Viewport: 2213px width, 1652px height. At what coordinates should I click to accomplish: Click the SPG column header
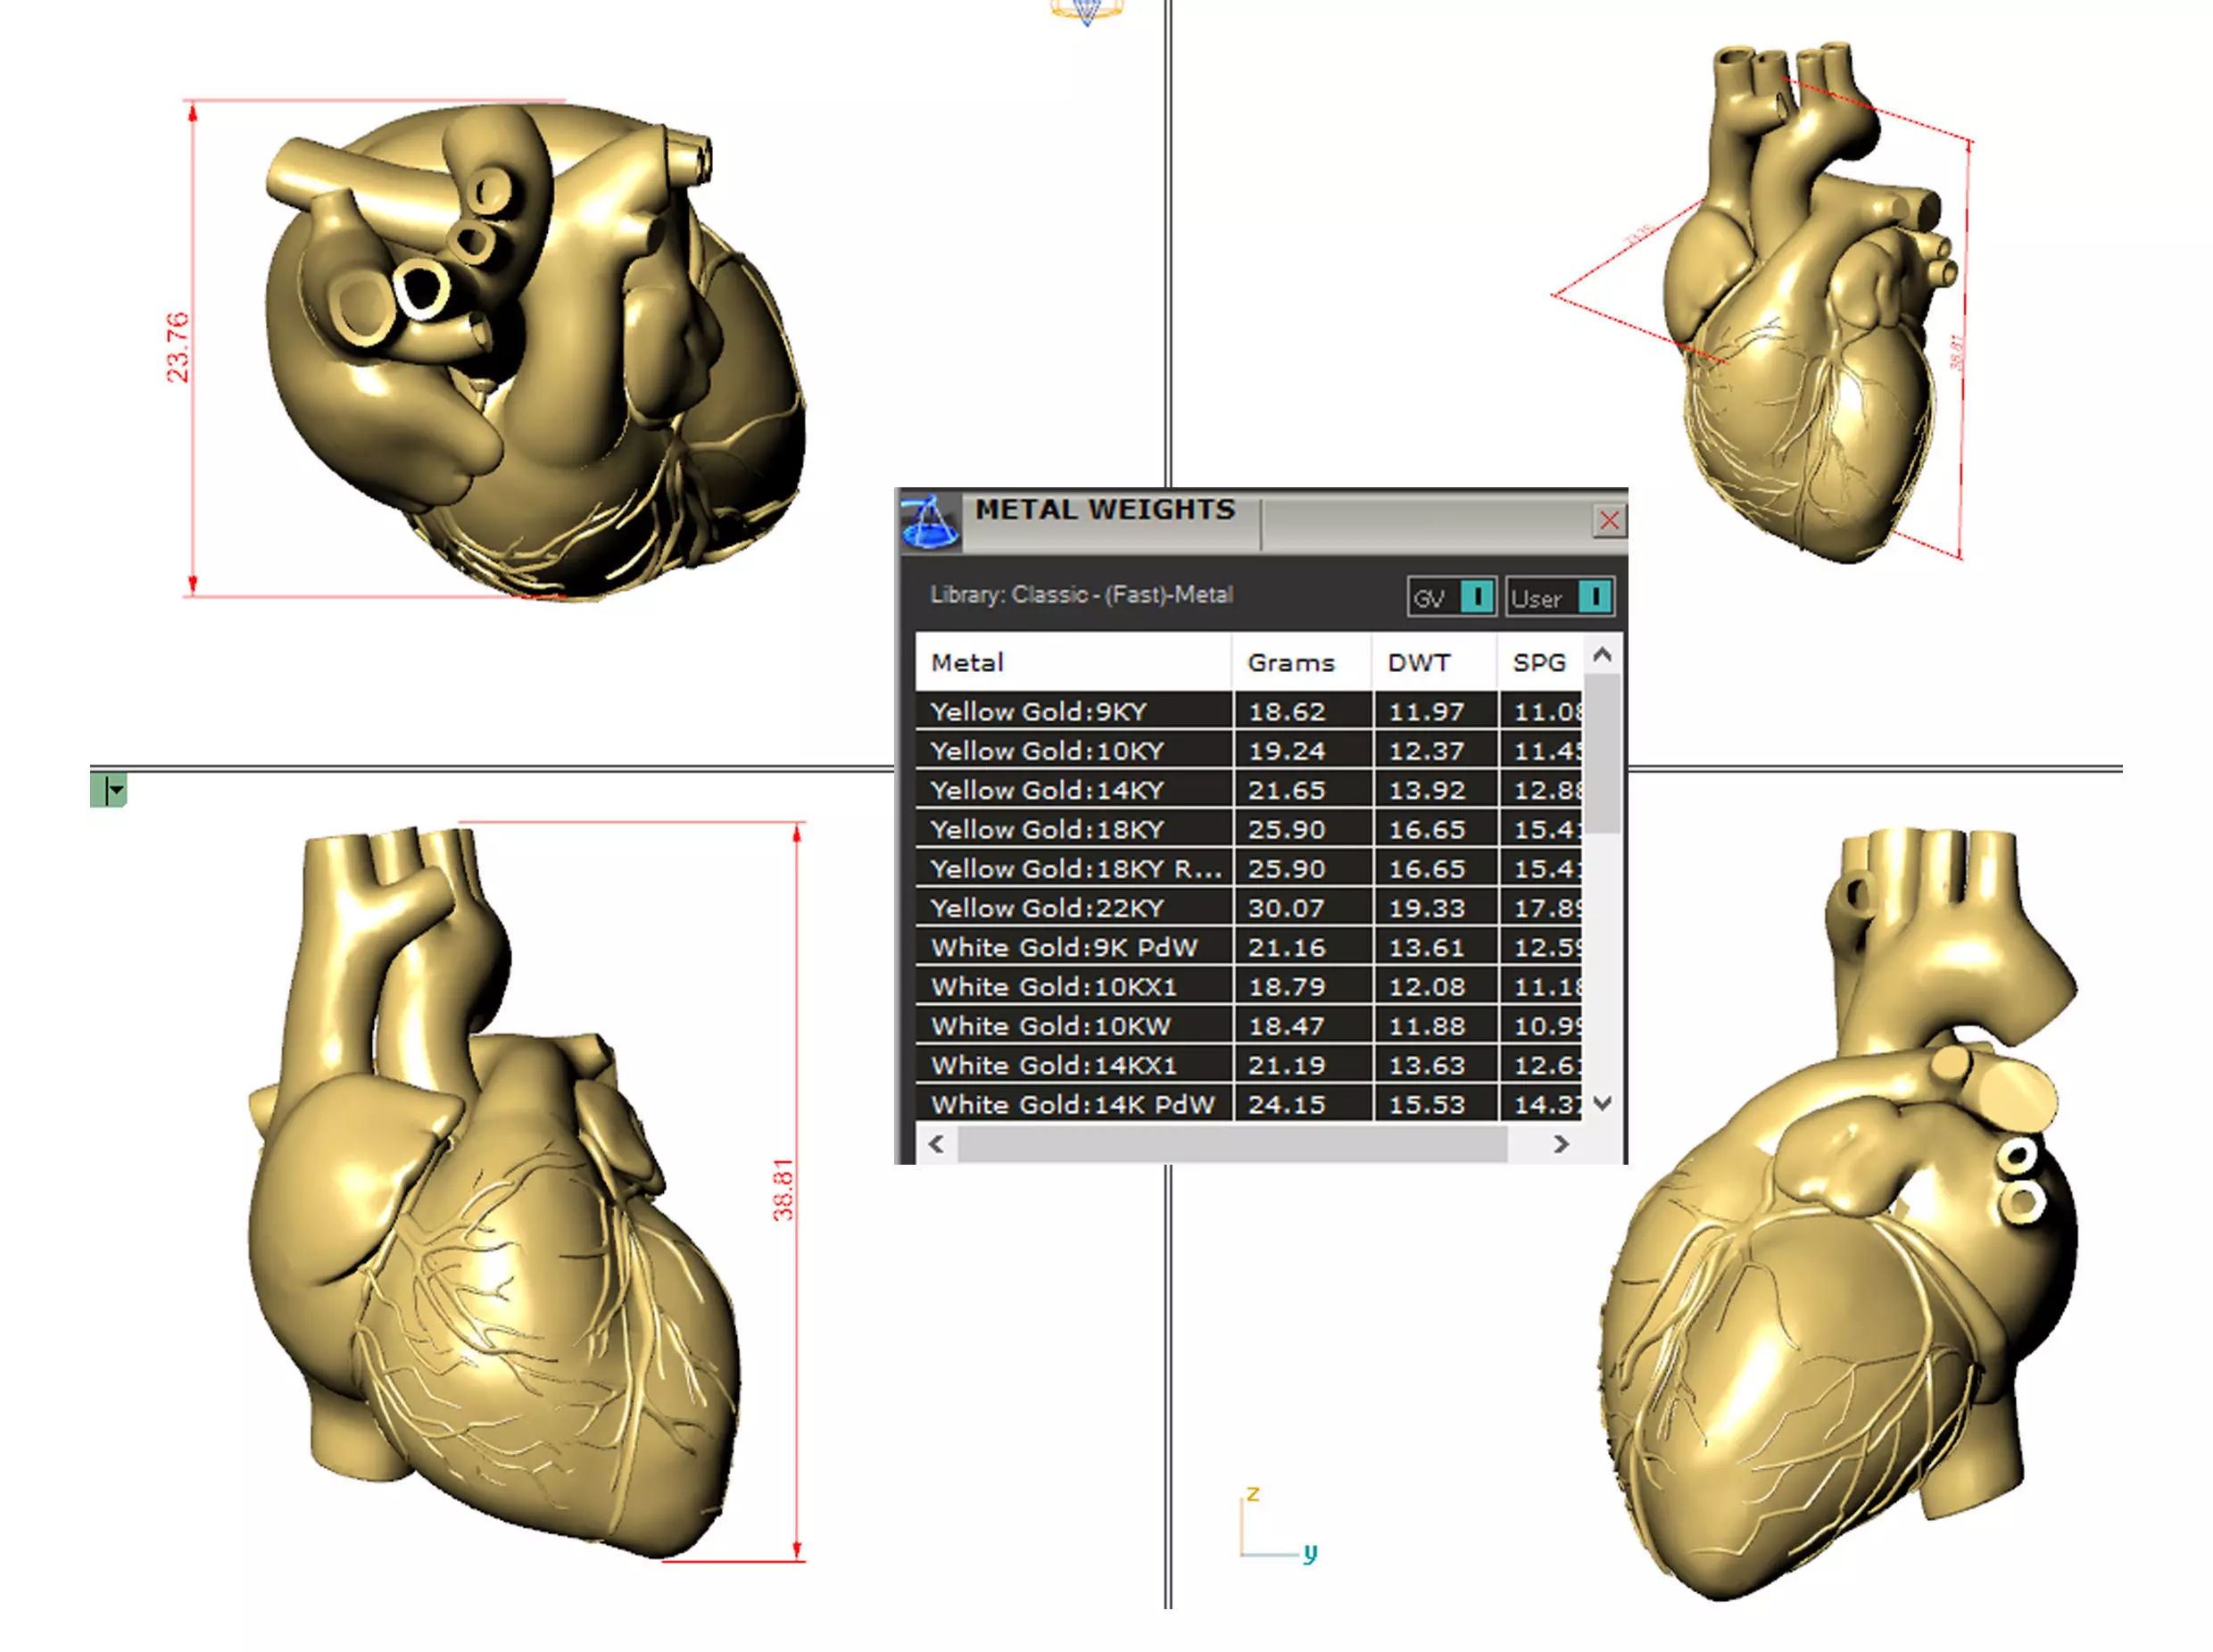click(1538, 662)
